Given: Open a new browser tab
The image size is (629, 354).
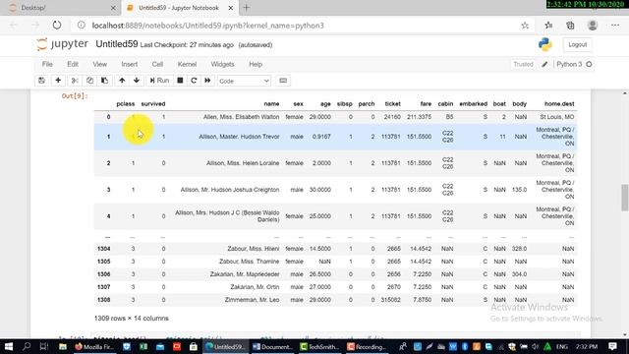Looking at the screenshot, I should click(247, 8).
